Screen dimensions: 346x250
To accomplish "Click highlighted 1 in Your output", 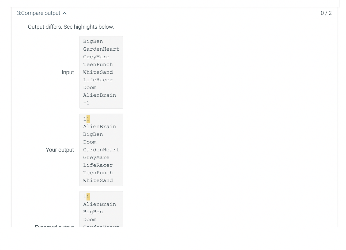I will [x=88, y=119].
